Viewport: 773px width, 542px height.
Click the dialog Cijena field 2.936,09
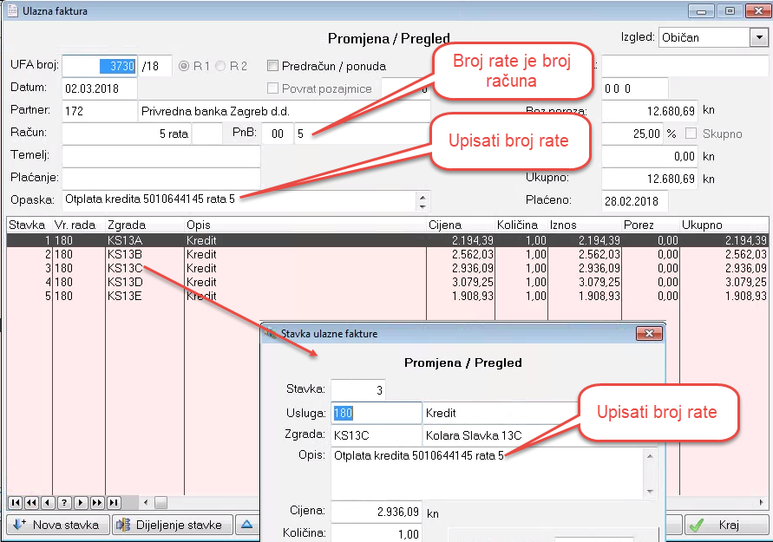[x=377, y=512]
